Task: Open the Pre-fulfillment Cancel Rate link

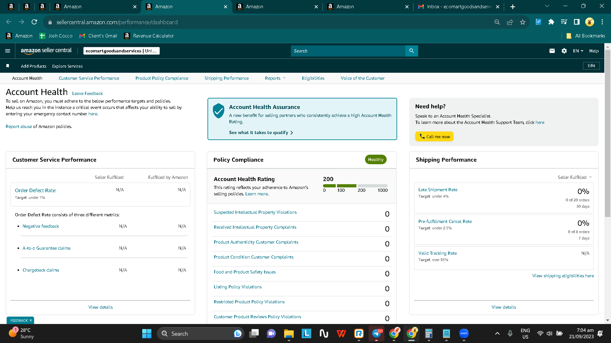Action: click(x=445, y=221)
